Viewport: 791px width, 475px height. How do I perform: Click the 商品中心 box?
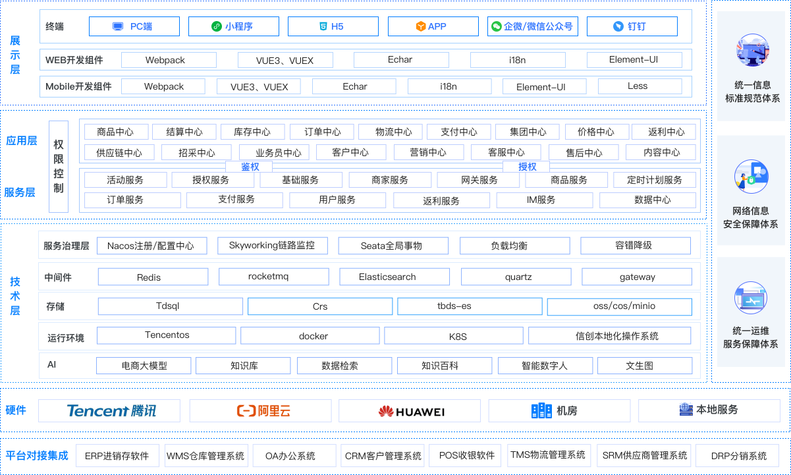pos(115,132)
